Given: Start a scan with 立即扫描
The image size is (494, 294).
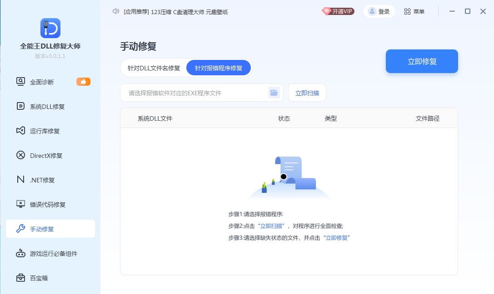Looking at the screenshot, I should (307, 93).
